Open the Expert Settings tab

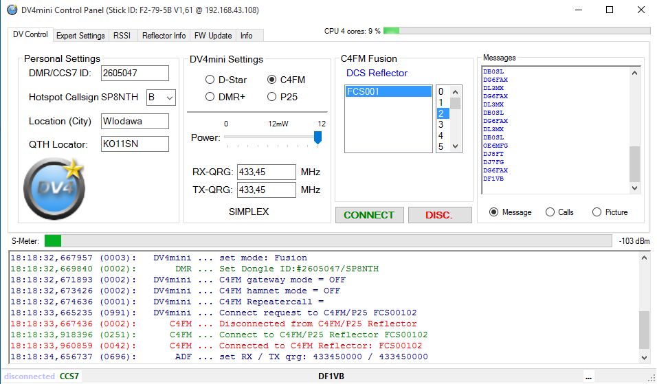pyautogui.click(x=80, y=36)
